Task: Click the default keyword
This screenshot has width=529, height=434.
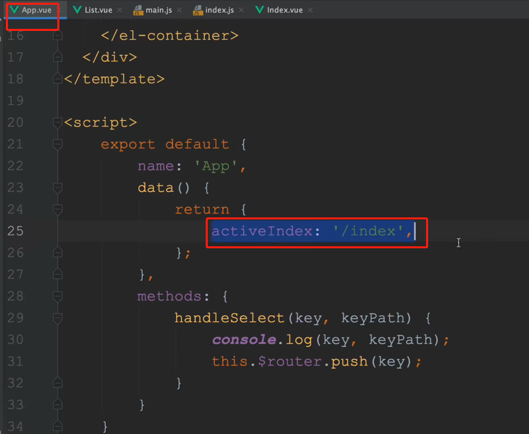Action: [x=197, y=144]
